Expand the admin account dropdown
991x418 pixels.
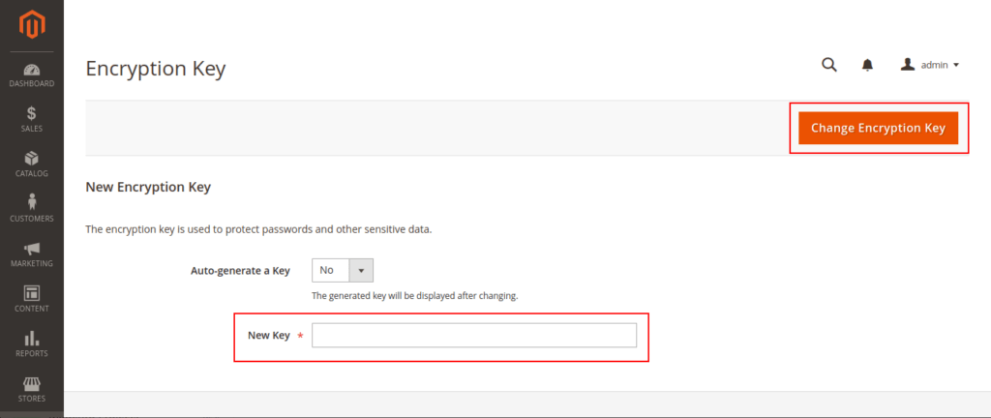tap(930, 65)
